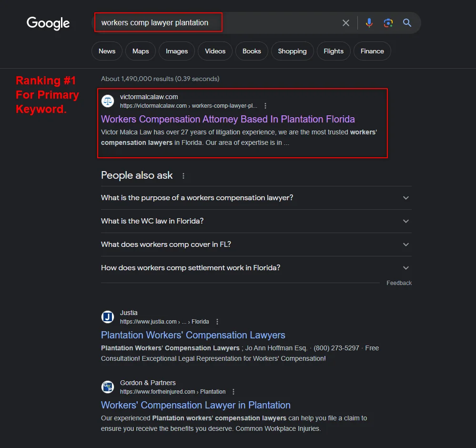Click the Justia site favicon
Screen dimensions: 476x448
tap(108, 317)
